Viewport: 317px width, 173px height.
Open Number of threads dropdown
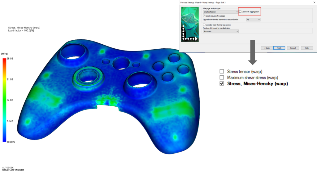[x=221, y=31]
